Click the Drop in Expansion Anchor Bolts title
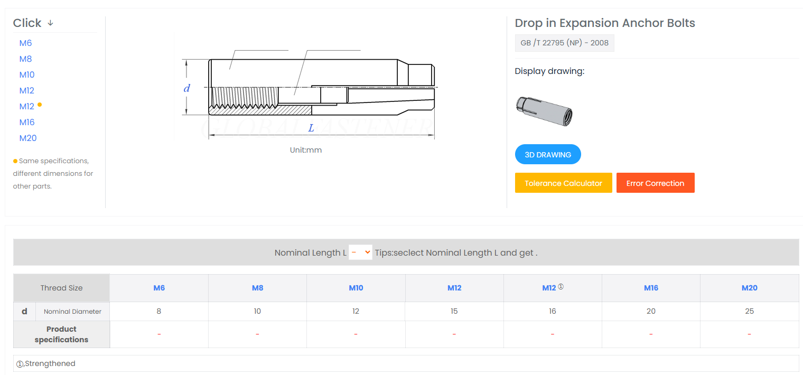803x375 pixels. (605, 23)
